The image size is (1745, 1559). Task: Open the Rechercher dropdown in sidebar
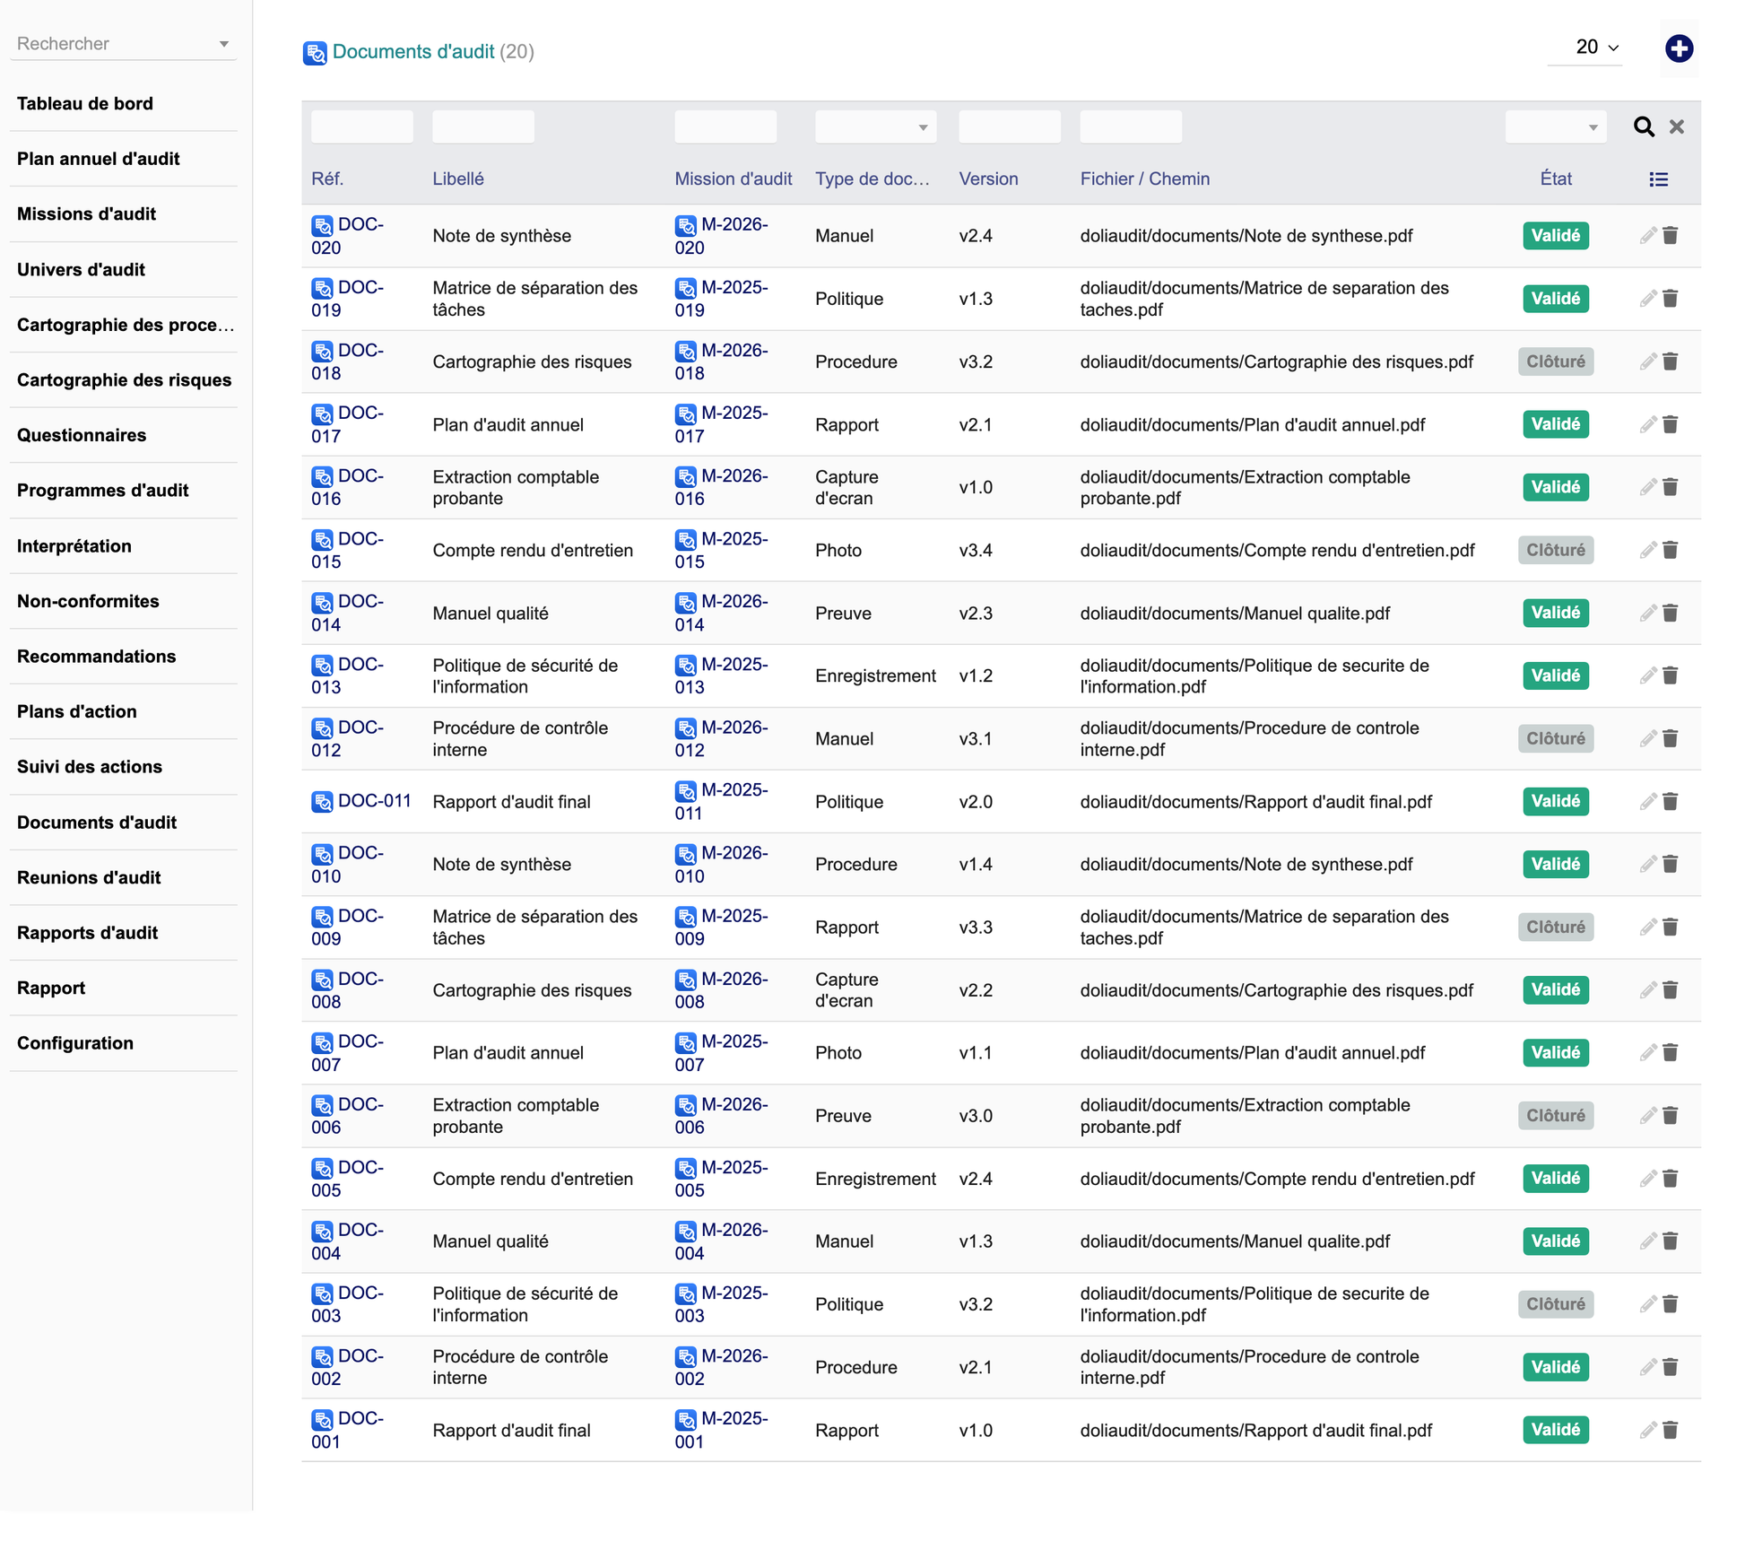click(123, 43)
